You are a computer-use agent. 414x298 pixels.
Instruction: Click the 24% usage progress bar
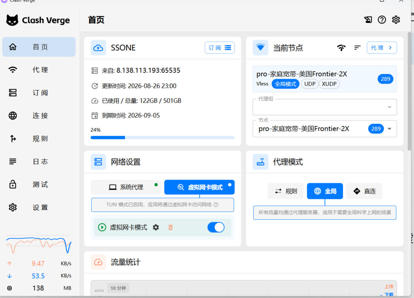click(x=163, y=137)
